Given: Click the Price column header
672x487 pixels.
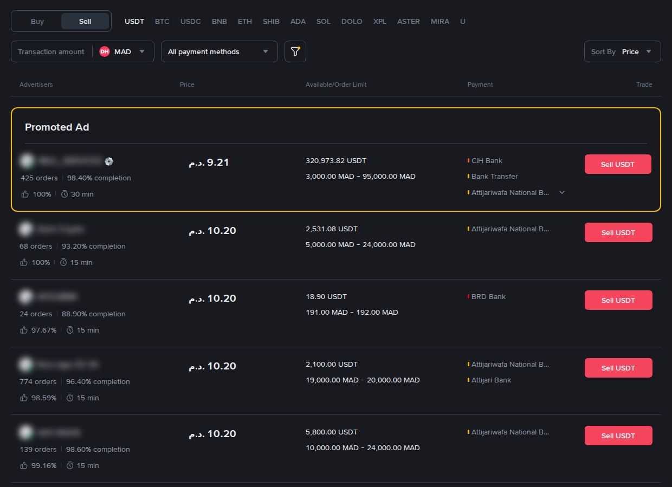Looking at the screenshot, I should point(187,85).
